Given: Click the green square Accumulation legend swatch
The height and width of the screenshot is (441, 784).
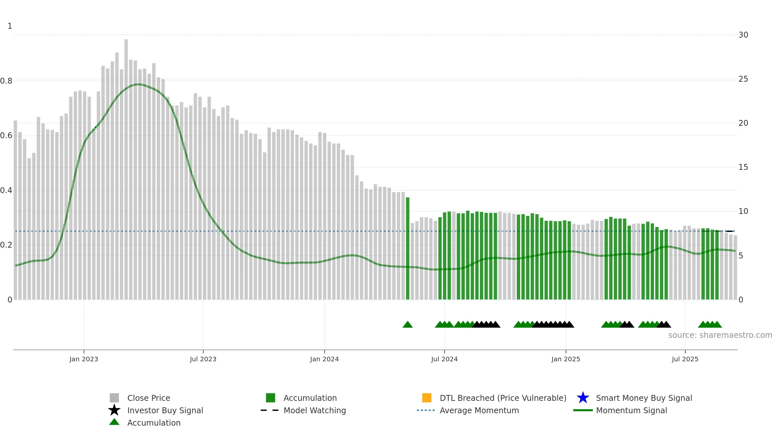Looking at the screenshot, I should 270,398.
